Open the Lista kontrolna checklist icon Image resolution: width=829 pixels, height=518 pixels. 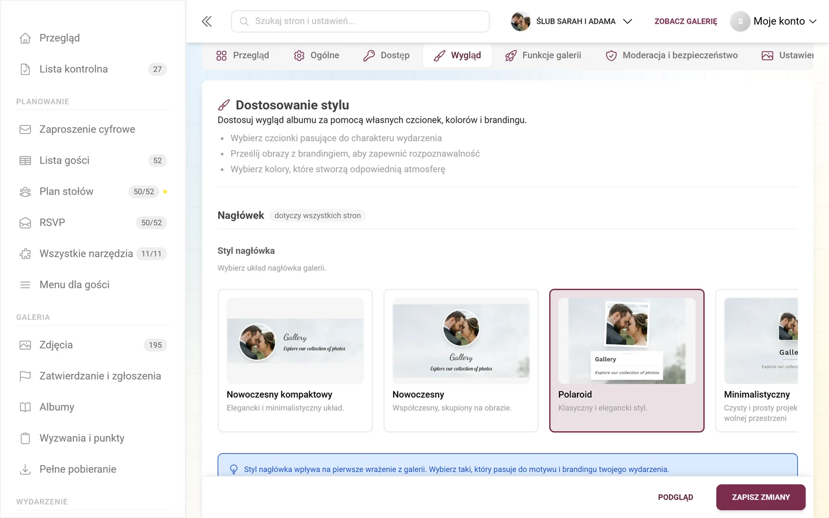[x=25, y=69]
